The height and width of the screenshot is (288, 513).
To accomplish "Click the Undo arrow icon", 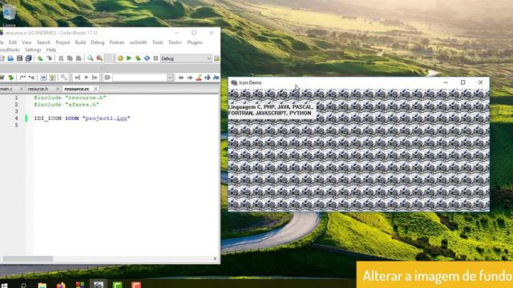I will (40, 58).
